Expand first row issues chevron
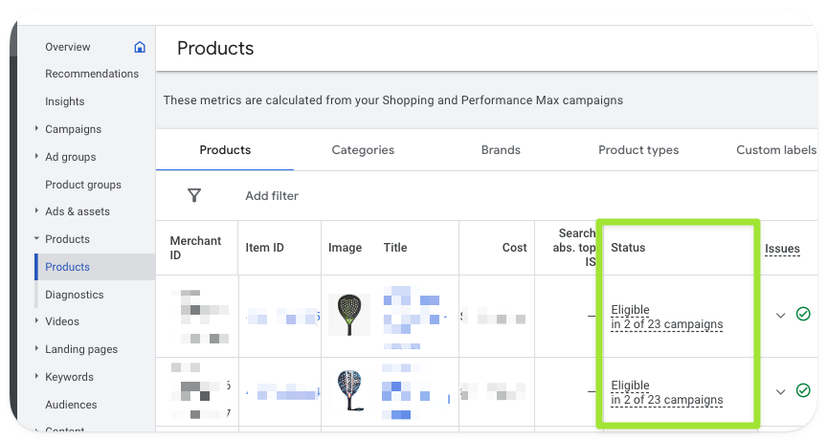This screenshot has height=441, width=827. pos(780,315)
